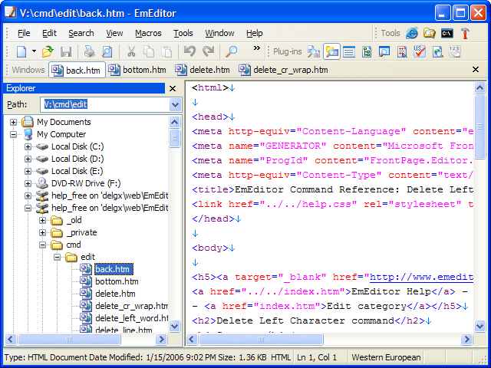Click the US spell check plug-in icon
491x368 pixels.
[420, 51]
